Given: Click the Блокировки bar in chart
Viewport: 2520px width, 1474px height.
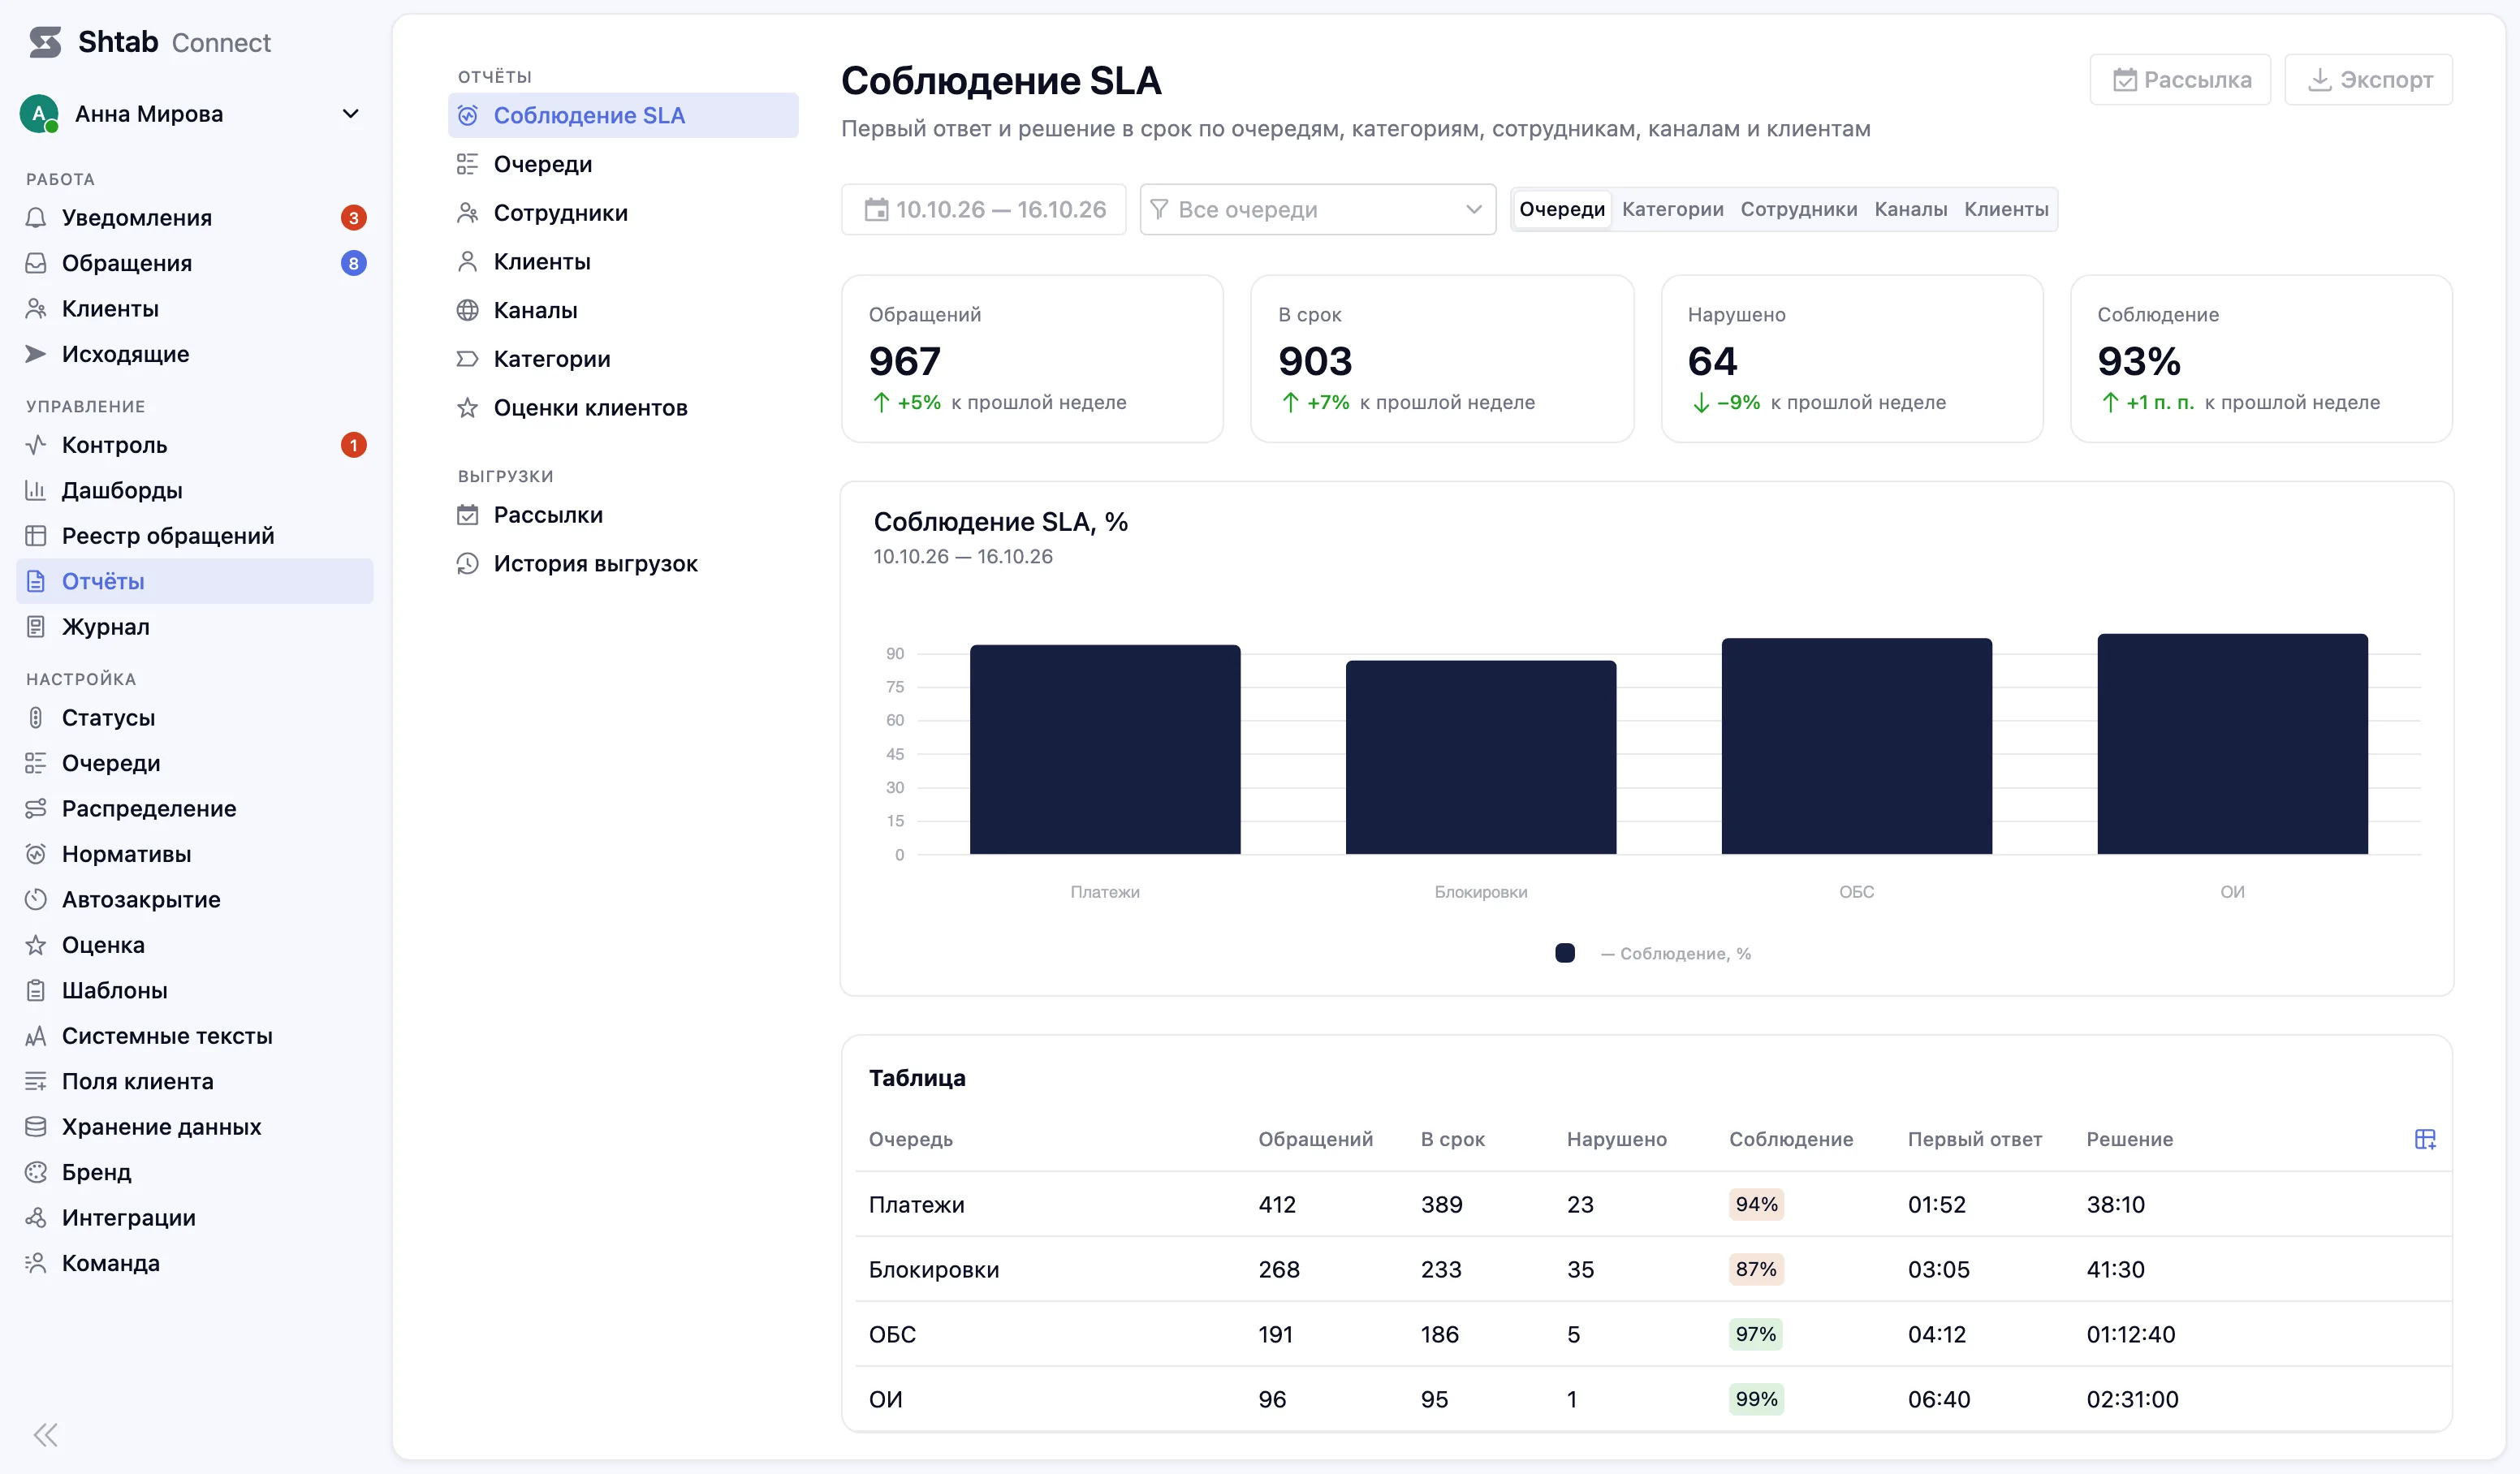Looking at the screenshot, I should pyautogui.click(x=1480, y=757).
